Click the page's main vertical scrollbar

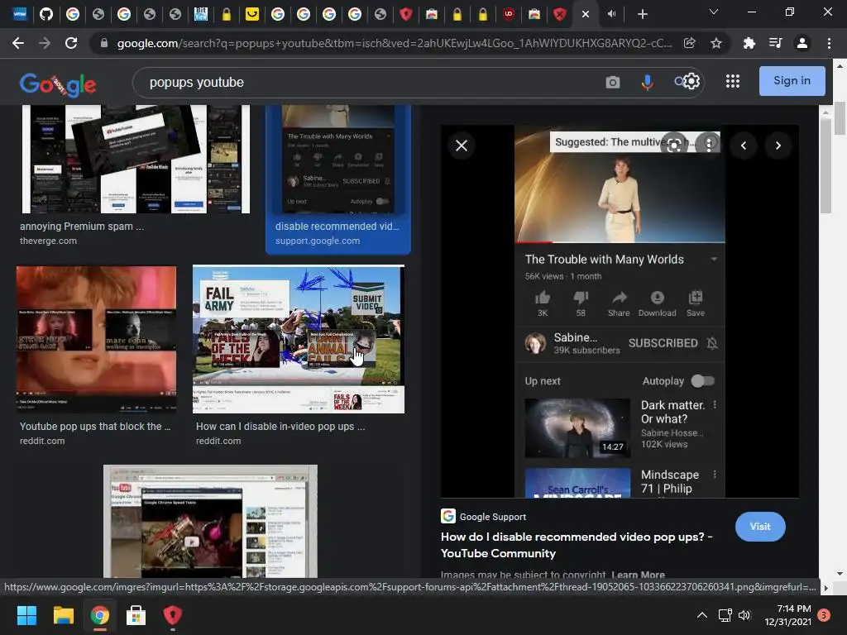(840, 119)
